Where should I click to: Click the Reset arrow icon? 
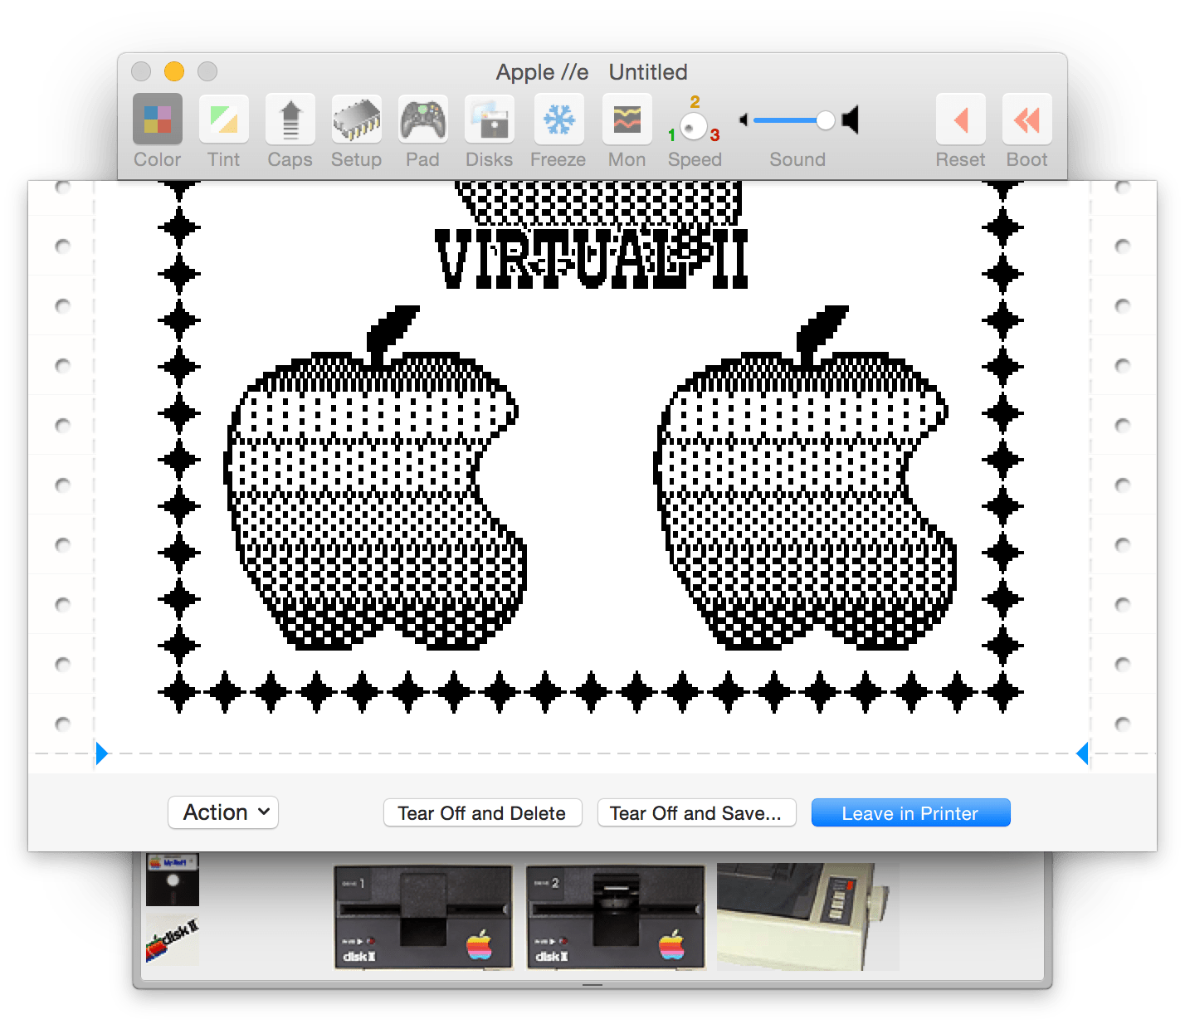[x=961, y=119]
